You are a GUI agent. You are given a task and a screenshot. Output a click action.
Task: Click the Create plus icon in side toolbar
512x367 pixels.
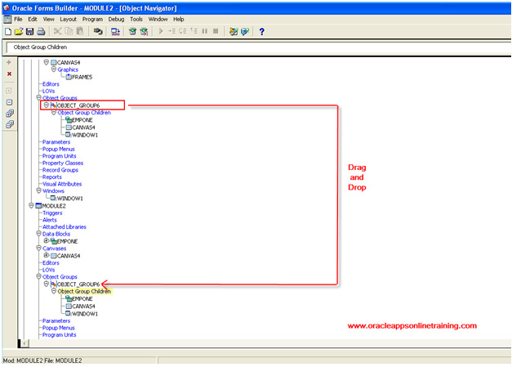point(9,62)
